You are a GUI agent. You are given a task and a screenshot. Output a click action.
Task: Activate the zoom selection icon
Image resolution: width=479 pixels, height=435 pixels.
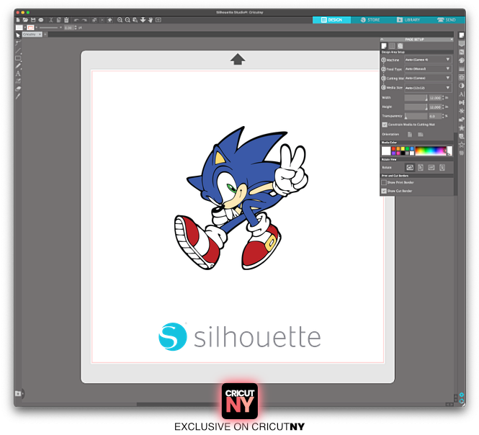[x=135, y=20]
